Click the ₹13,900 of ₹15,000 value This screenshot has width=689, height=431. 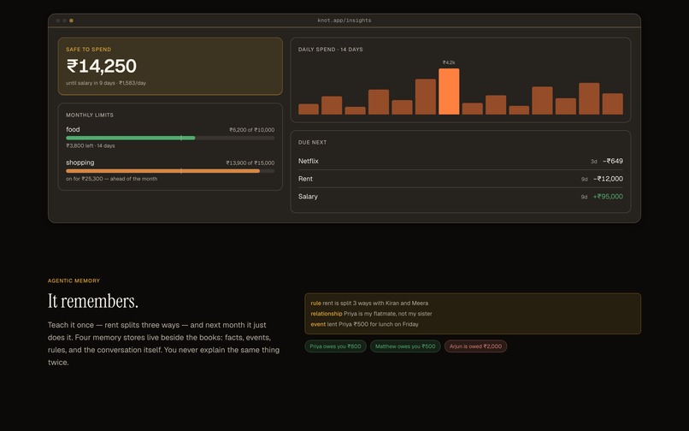point(250,162)
